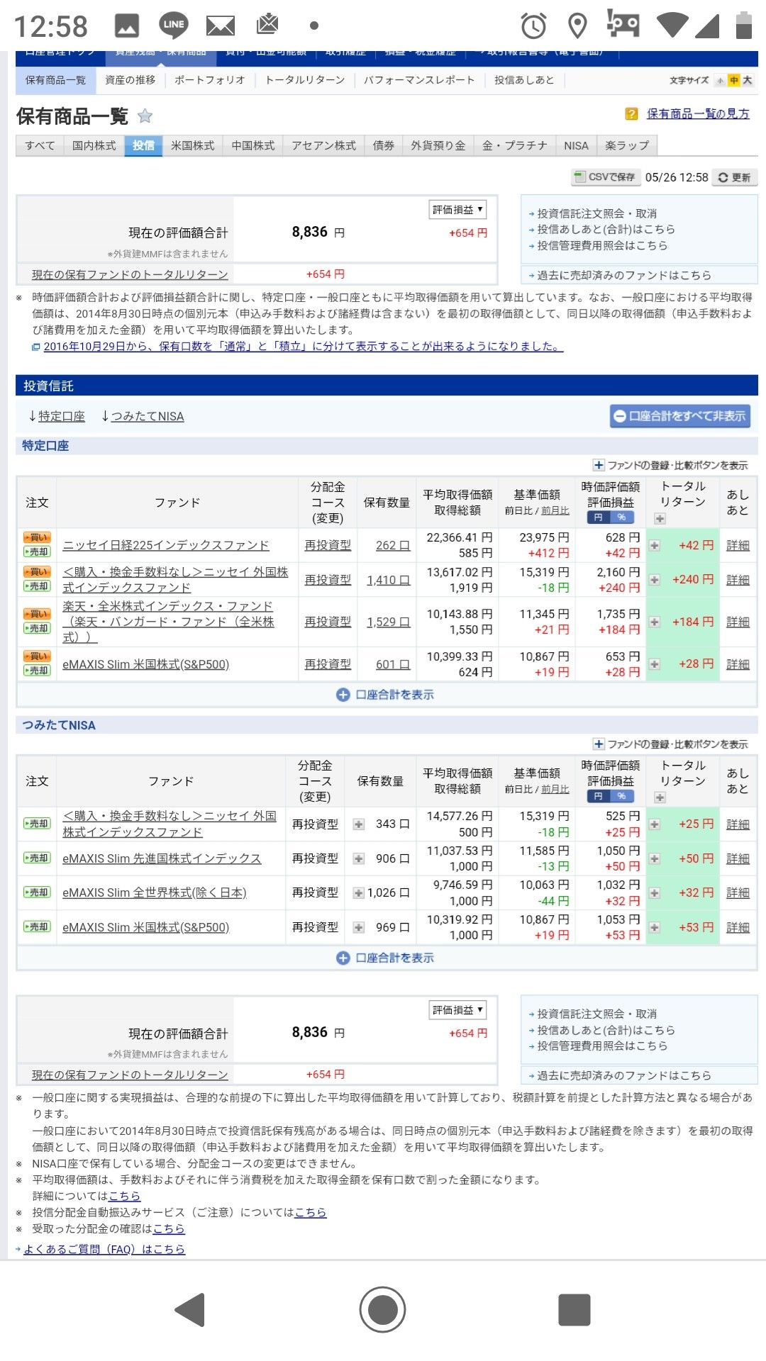This screenshot has height=1361, width=766.
Task: Open 再投資型 course link for 楽天・全米株式インデックス
Action: pos(327,622)
